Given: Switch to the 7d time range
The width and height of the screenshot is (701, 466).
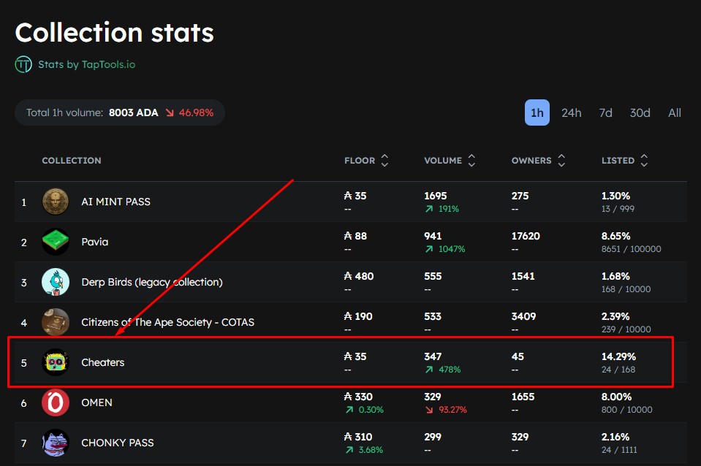Looking at the screenshot, I should (x=606, y=112).
